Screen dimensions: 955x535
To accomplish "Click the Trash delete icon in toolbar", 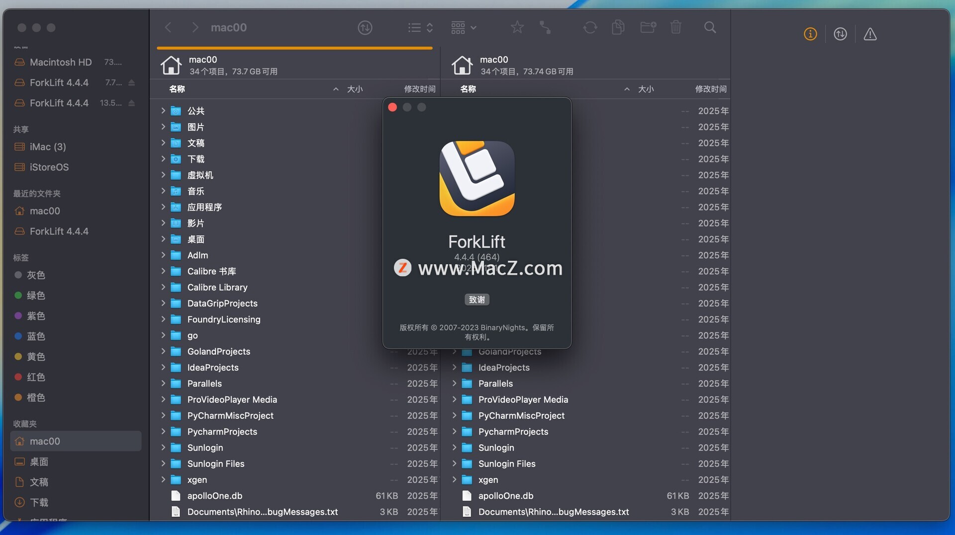I will 675,27.
